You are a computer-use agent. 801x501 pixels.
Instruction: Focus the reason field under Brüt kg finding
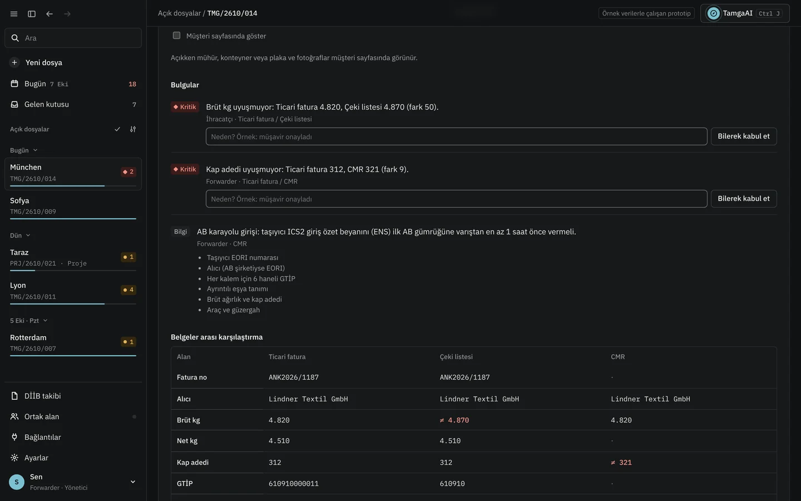[457, 136]
